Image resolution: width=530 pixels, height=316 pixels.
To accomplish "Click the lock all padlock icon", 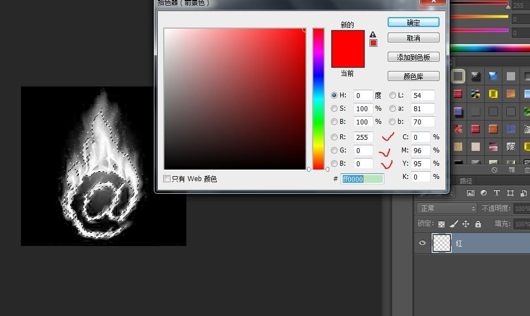I will 478,224.
